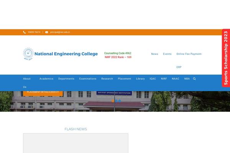Follow the Events link
The height and width of the screenshot is (153, 230).
167,54
